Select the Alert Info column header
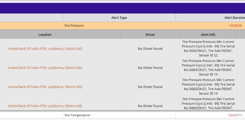Image resolution: width=245 pixels, height=132 pixels. click(x=208, y=35)
